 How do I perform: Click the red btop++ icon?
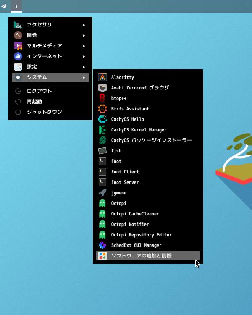pyautogui.click(x=102, y=98)
